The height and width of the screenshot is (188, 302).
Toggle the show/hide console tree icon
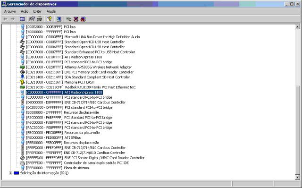[22, 19]
